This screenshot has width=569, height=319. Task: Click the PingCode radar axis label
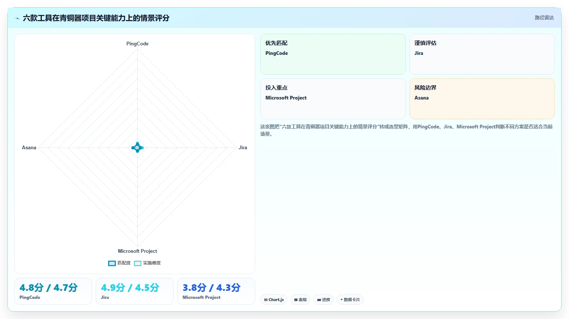pos(137,44)
